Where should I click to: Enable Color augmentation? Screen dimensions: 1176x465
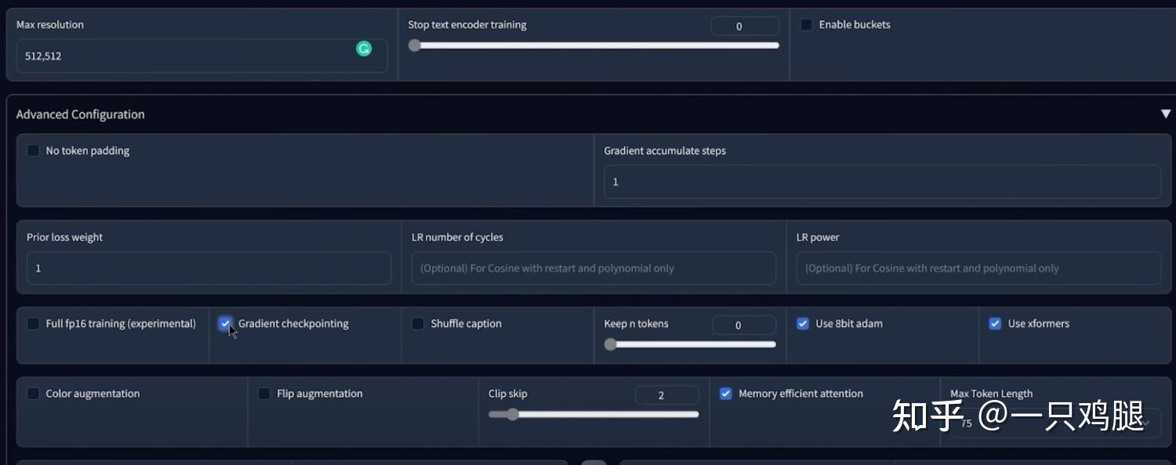coord(33,393)
